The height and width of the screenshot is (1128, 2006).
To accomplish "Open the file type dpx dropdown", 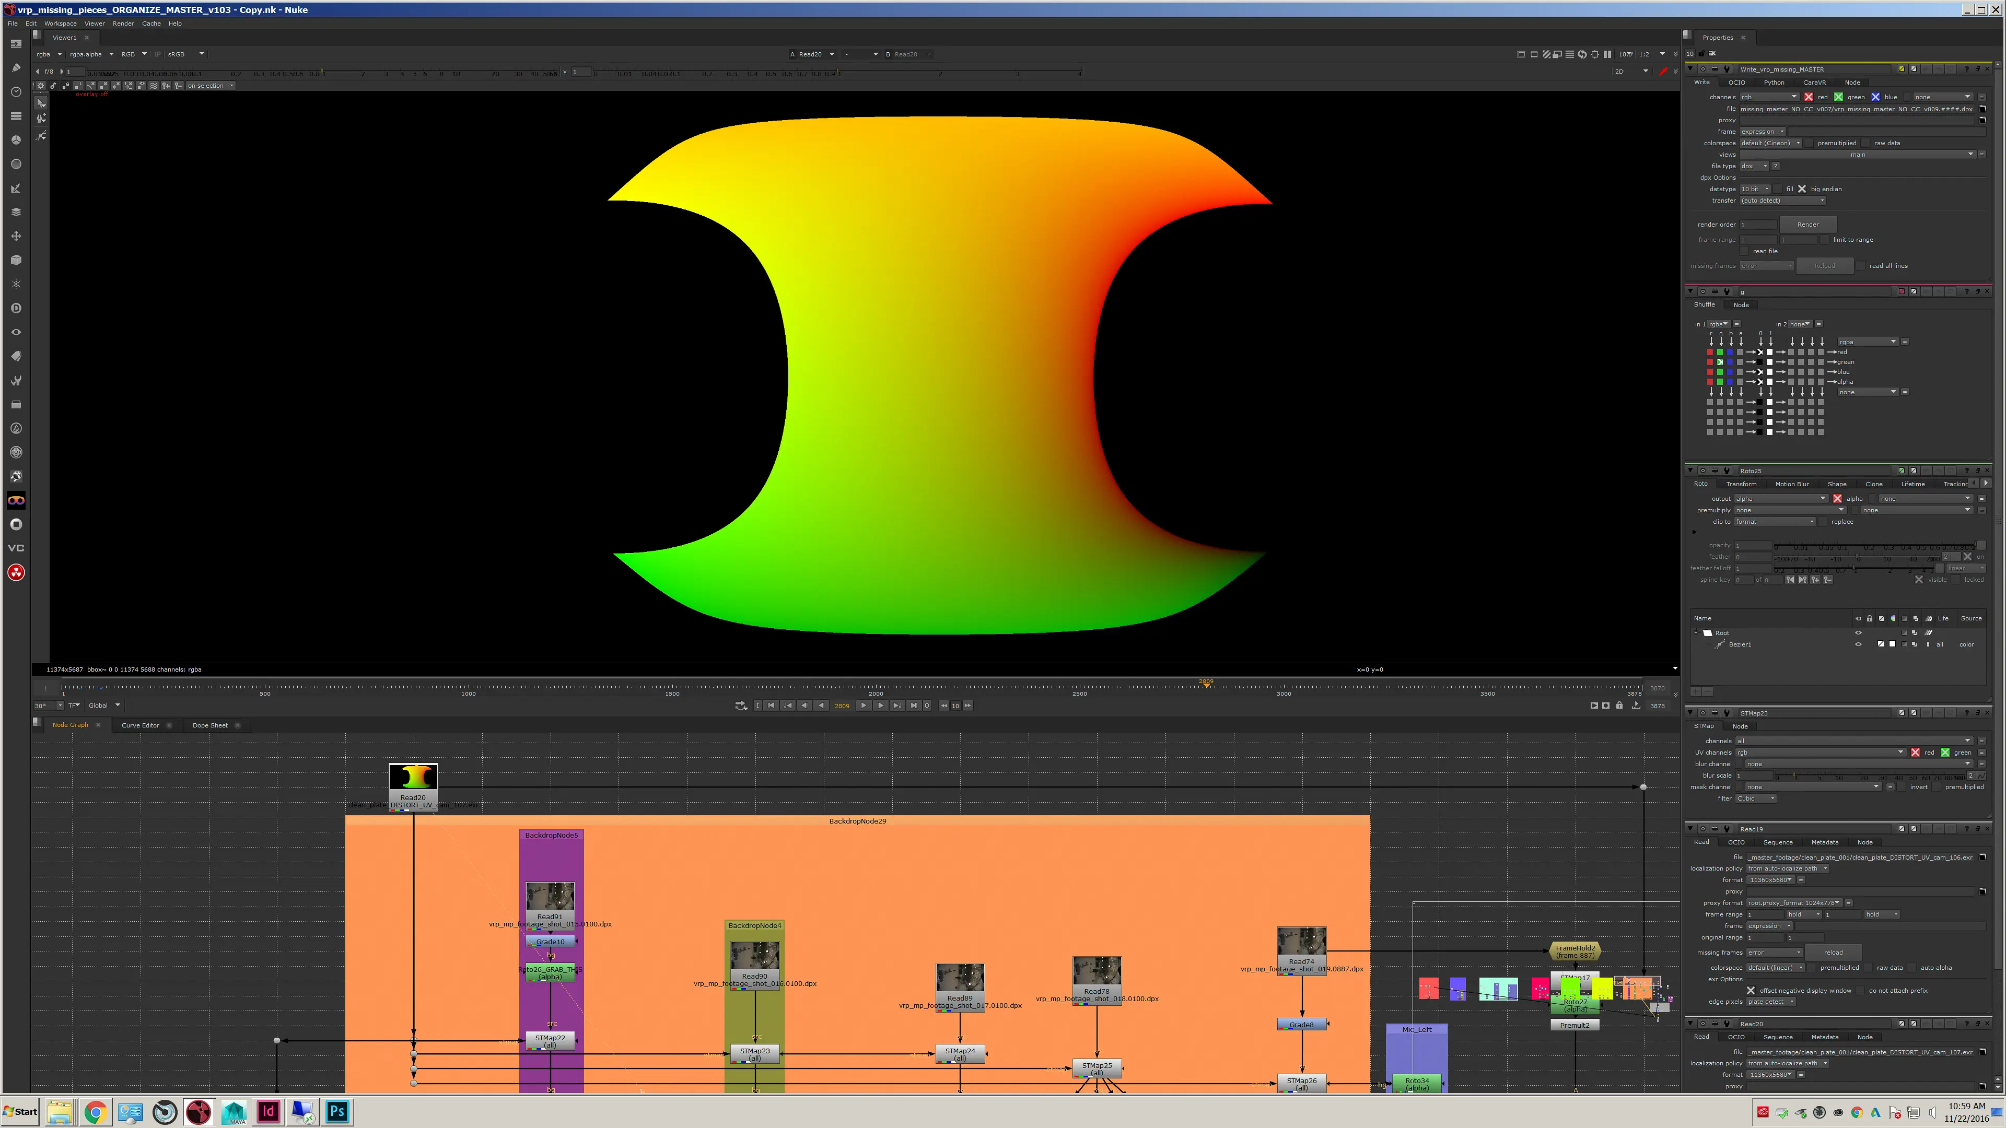I will point(1755,166).
